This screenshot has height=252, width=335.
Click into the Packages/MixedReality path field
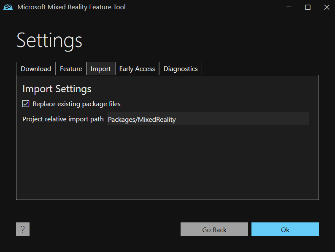(208, 119)
